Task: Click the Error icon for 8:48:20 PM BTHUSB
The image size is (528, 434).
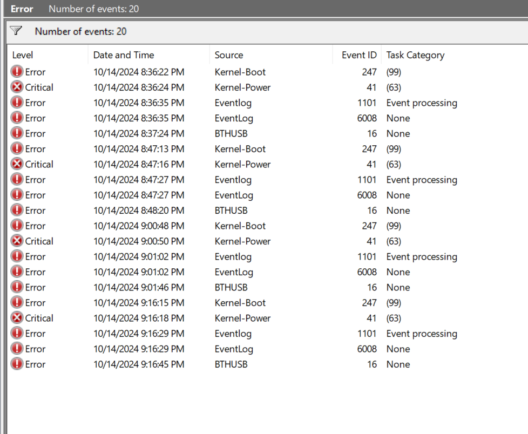Action: pyautogui.click(x=17, y=210)
